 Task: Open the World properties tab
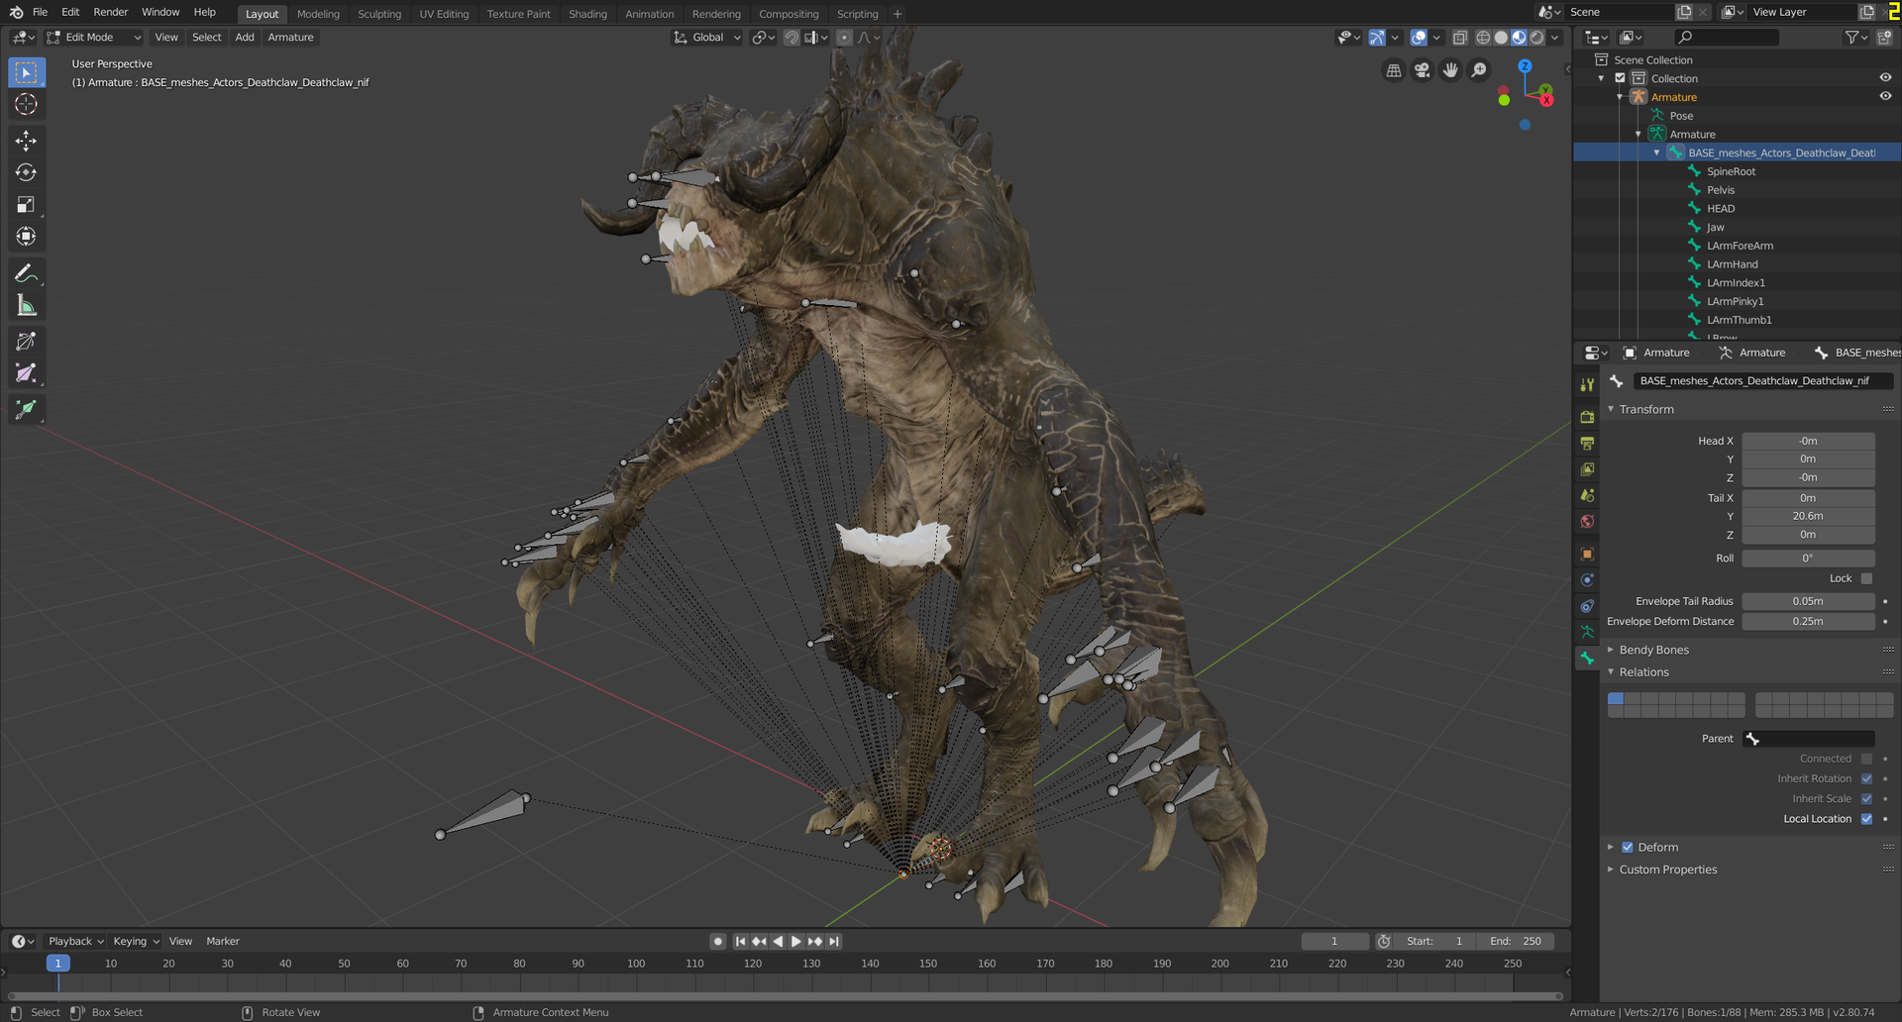click(x=1587, y=522)
